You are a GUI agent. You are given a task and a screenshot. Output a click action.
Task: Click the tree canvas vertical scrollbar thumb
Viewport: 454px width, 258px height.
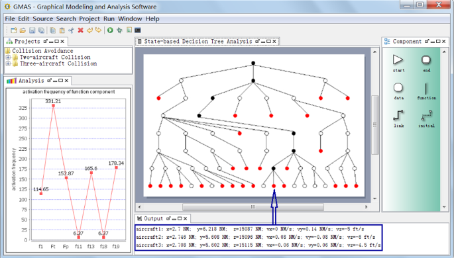tap(374, 125)
